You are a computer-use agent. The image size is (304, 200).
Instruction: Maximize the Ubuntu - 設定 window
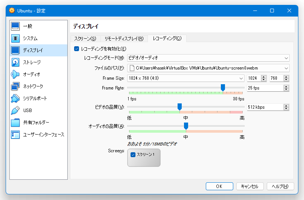tap(272, 11)
